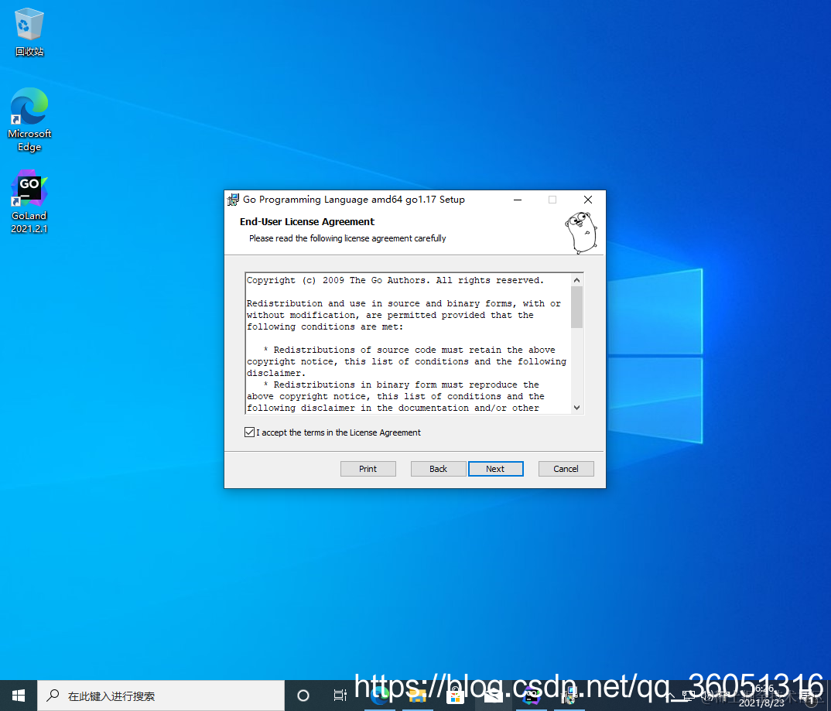Screen dimensions: 831x711
Task: Go Back to previous setup step
Action: click(x=438, y=469)
